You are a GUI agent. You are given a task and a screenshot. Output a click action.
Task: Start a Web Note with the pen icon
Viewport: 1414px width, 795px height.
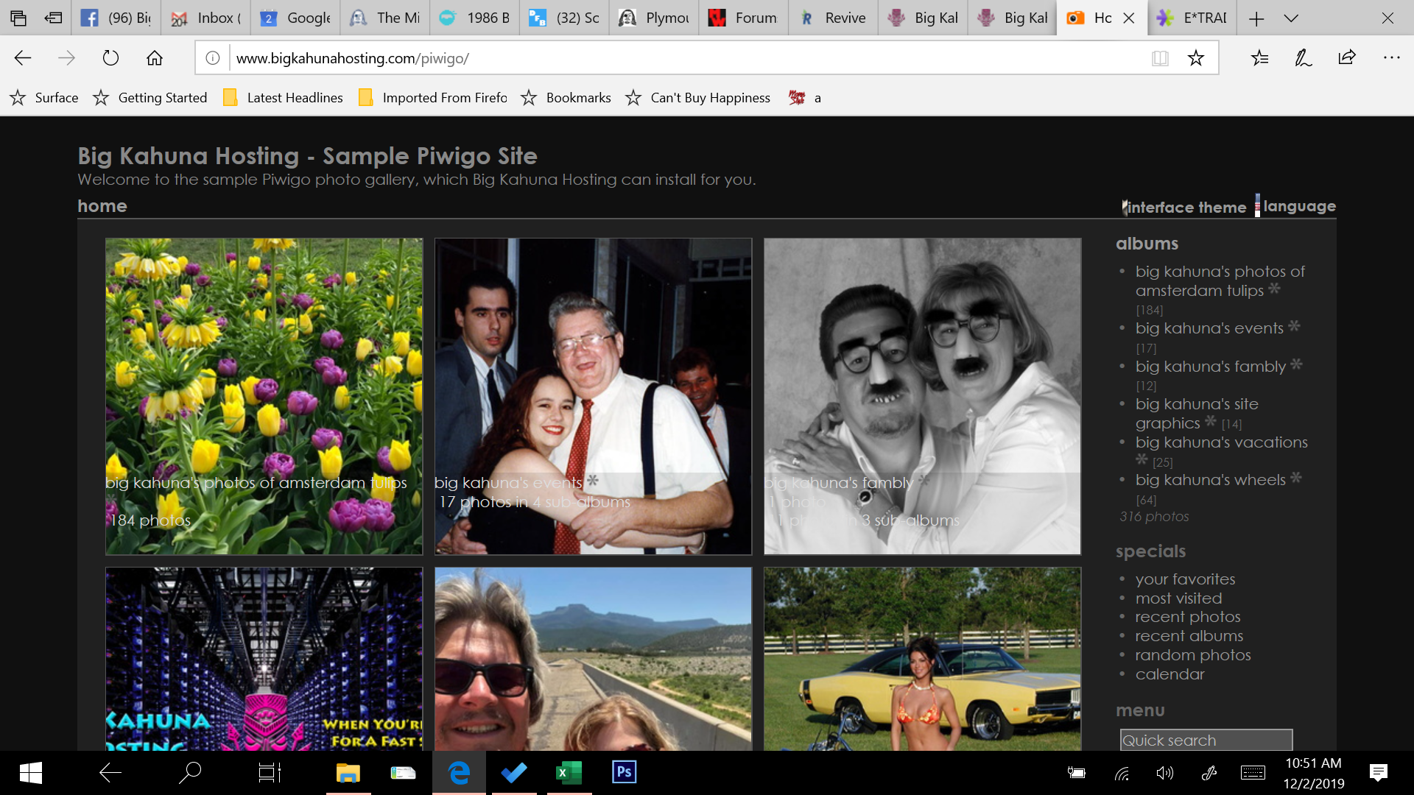1303,57
